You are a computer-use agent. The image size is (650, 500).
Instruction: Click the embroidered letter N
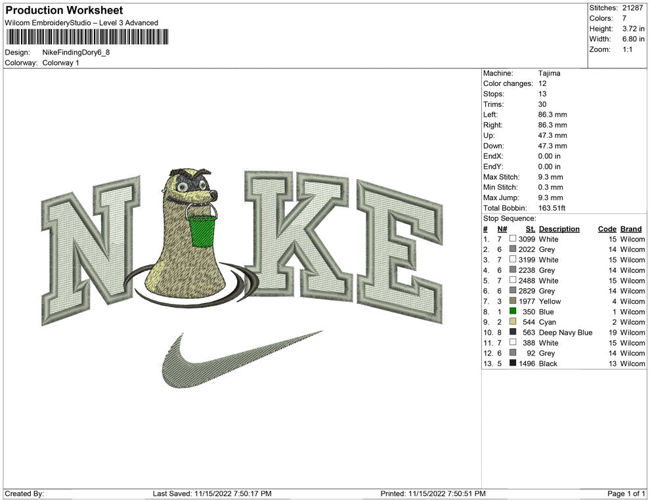click(x=91, y=250)
